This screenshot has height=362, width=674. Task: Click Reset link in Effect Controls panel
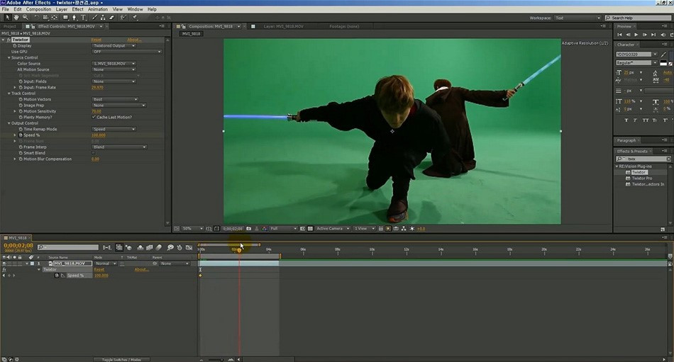pos(96,40)
